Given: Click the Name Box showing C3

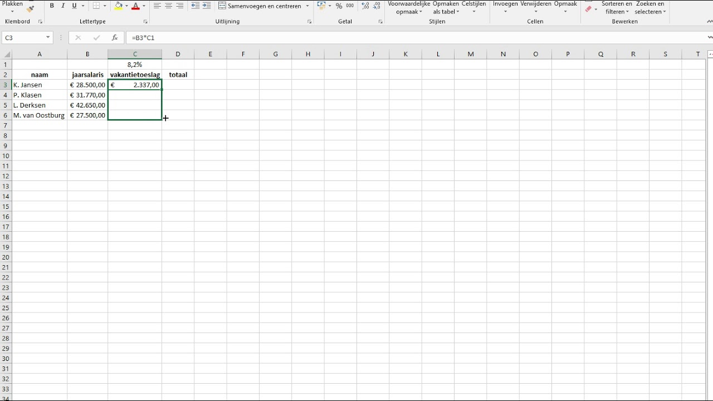Looking at the screenshot, I should coord(23,38).
